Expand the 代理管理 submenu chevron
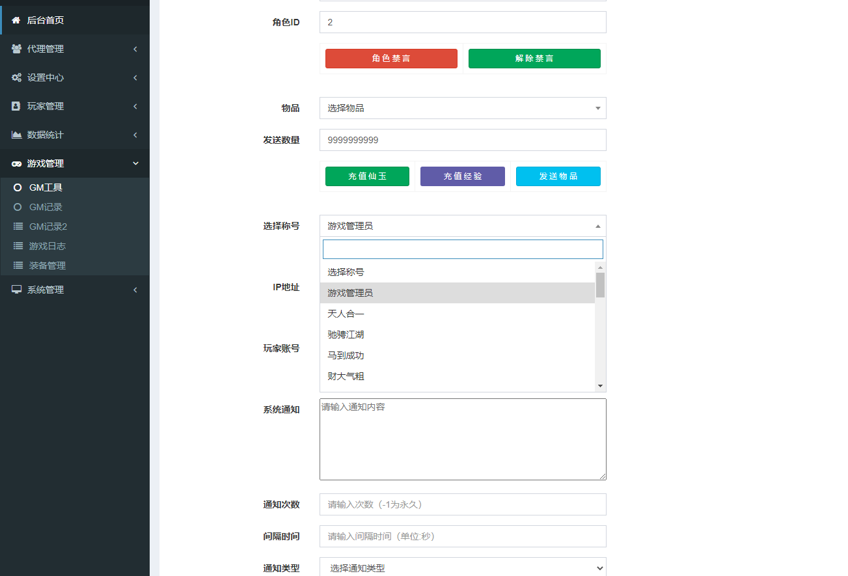Screen dimensions: 848x576 (x=135, y=49)
